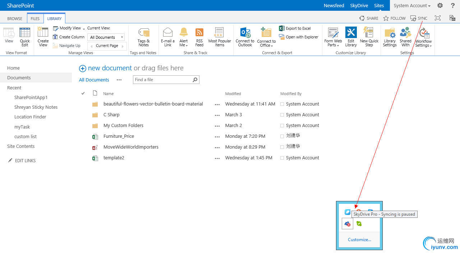Select the LIBRARY tab
The width and height of the screenshot is (460, 253).
pos(54,18)
